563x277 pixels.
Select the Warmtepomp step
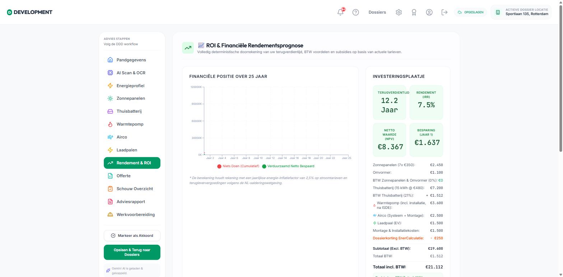pos(132,124)
